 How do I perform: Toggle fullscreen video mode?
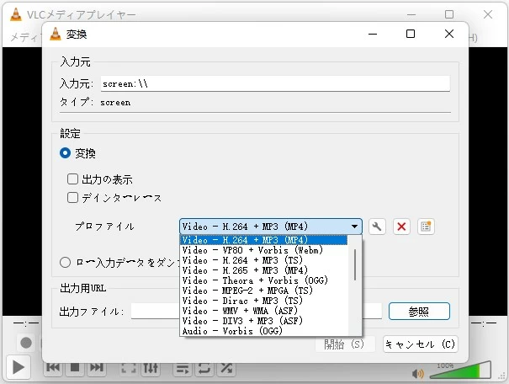[x=129, y=368]
